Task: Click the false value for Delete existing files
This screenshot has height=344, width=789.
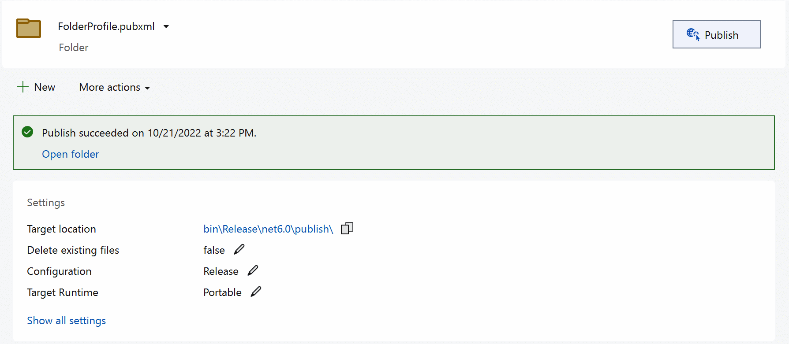Action: pos(213,250)
